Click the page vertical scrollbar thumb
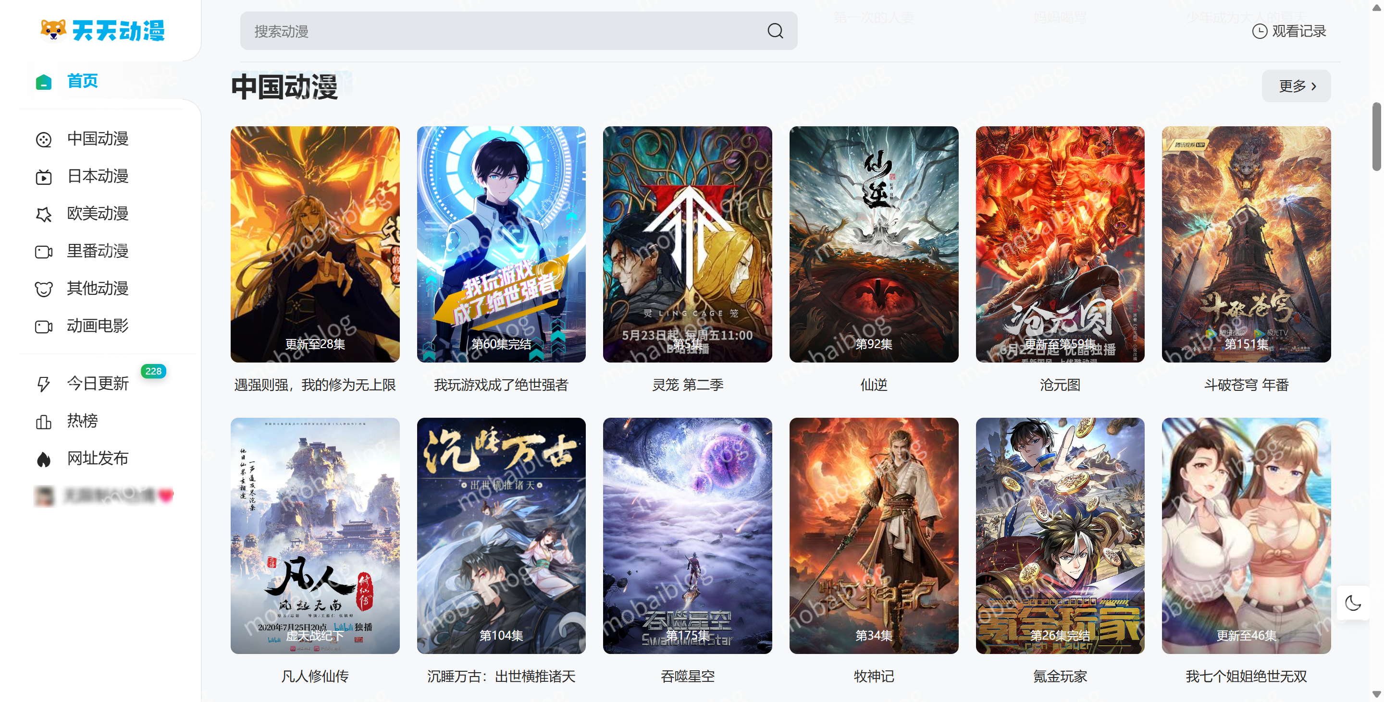This screenshot has height=702, width=1384. pos(1376,137)
